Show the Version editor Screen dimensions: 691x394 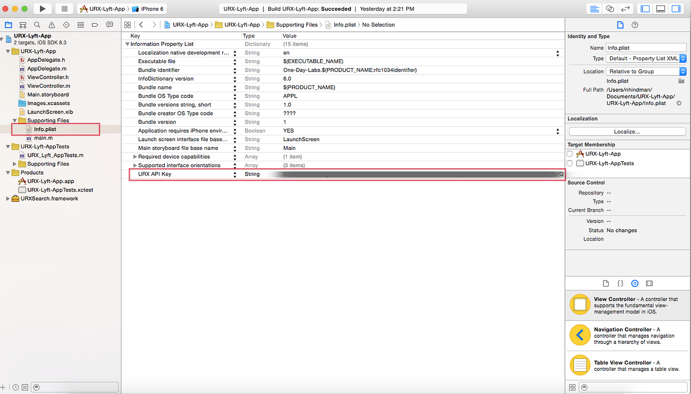pyautogui.click(x=625, y=9)
